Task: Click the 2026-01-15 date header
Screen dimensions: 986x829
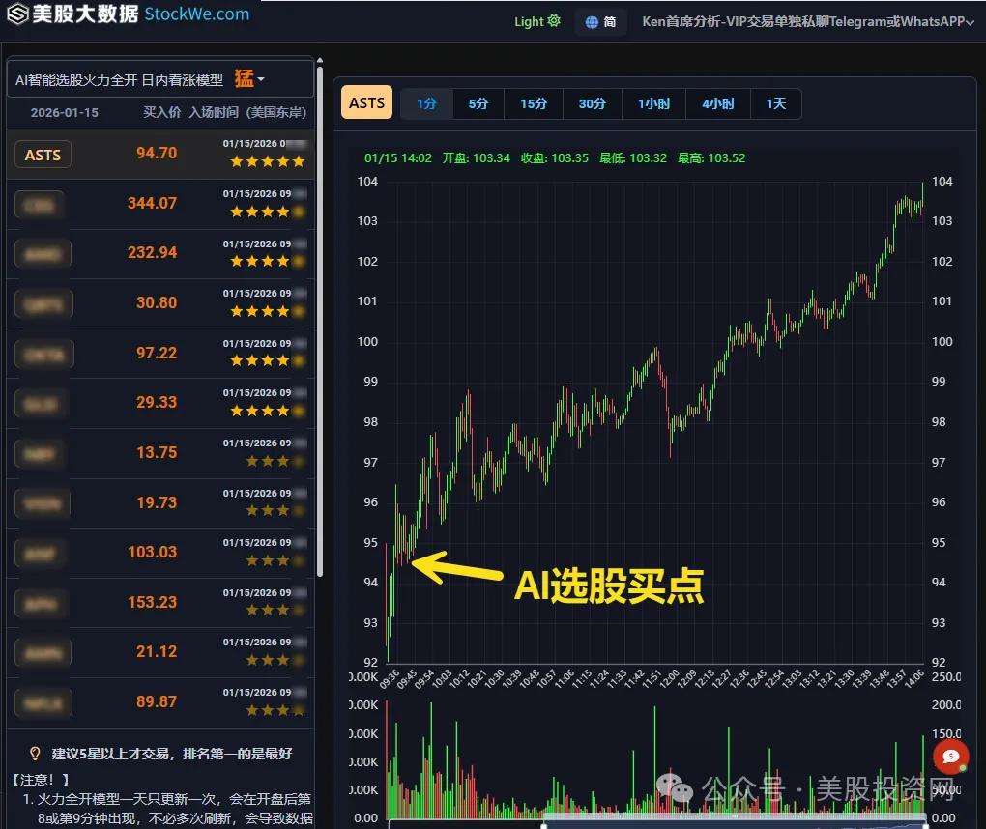Action: pos(65,112)
